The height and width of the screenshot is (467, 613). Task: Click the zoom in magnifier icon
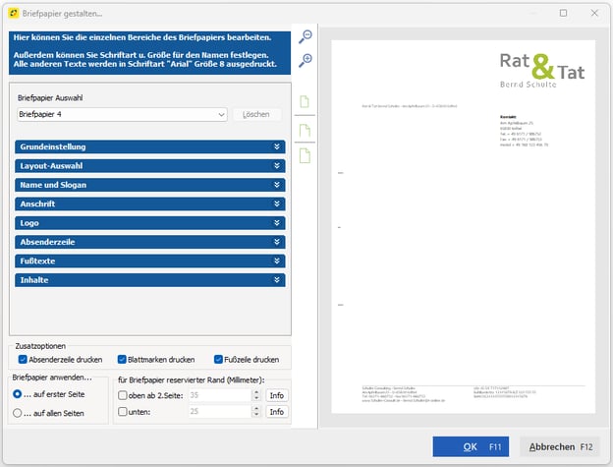pos(306,61)
